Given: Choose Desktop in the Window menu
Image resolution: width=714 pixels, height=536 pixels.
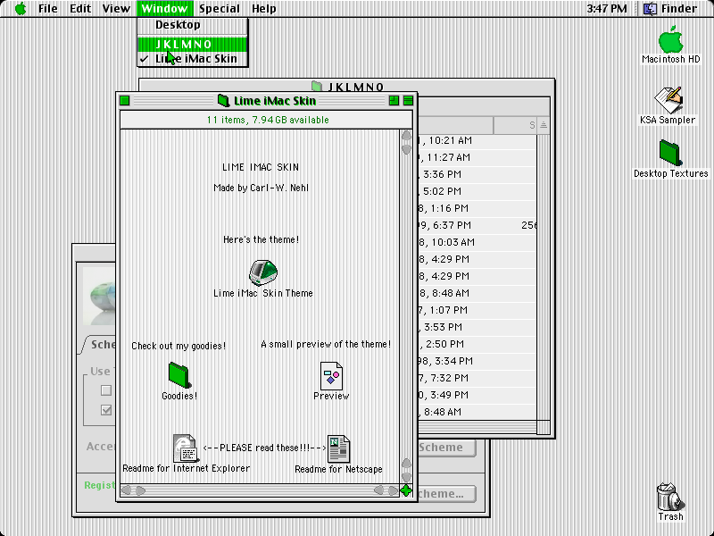Looking at the screenshot, I should [193, 25].
